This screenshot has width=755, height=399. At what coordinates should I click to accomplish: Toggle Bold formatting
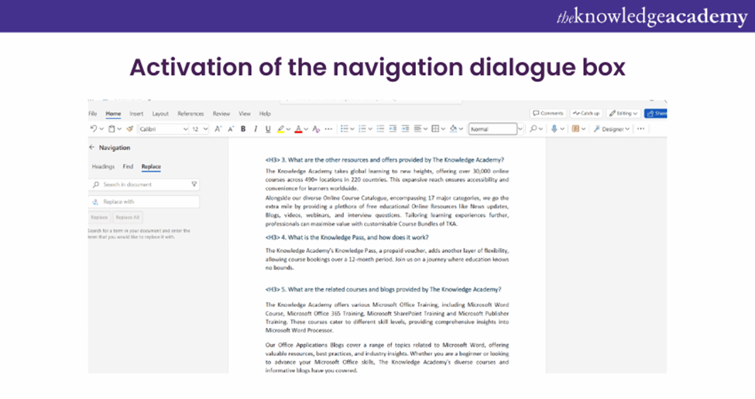tap(243, 129)
